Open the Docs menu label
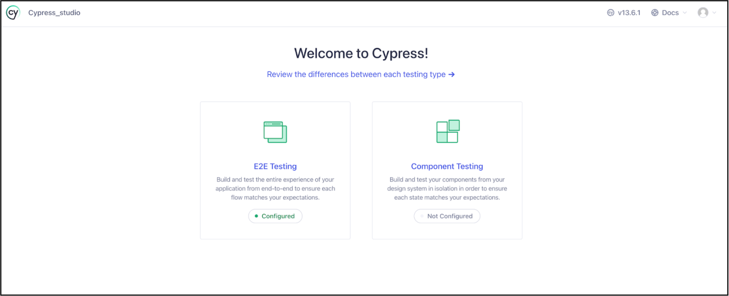 click(670, 13)
